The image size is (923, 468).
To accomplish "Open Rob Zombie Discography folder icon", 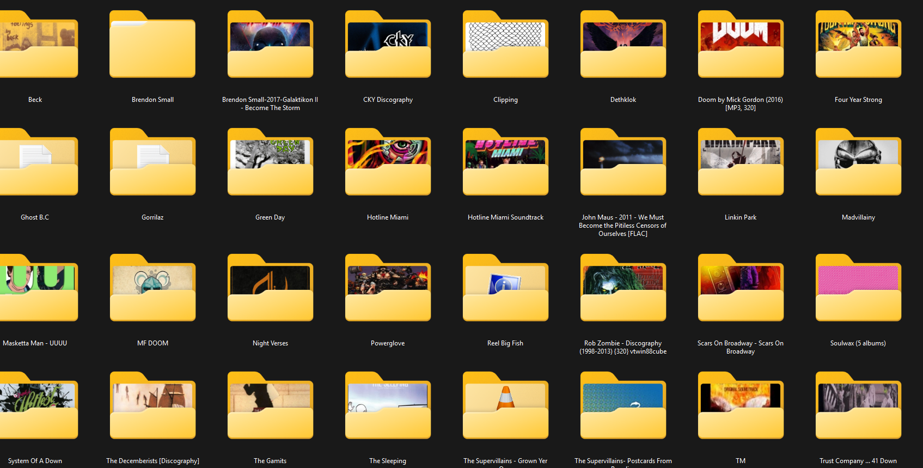I will tap(623, 288).
